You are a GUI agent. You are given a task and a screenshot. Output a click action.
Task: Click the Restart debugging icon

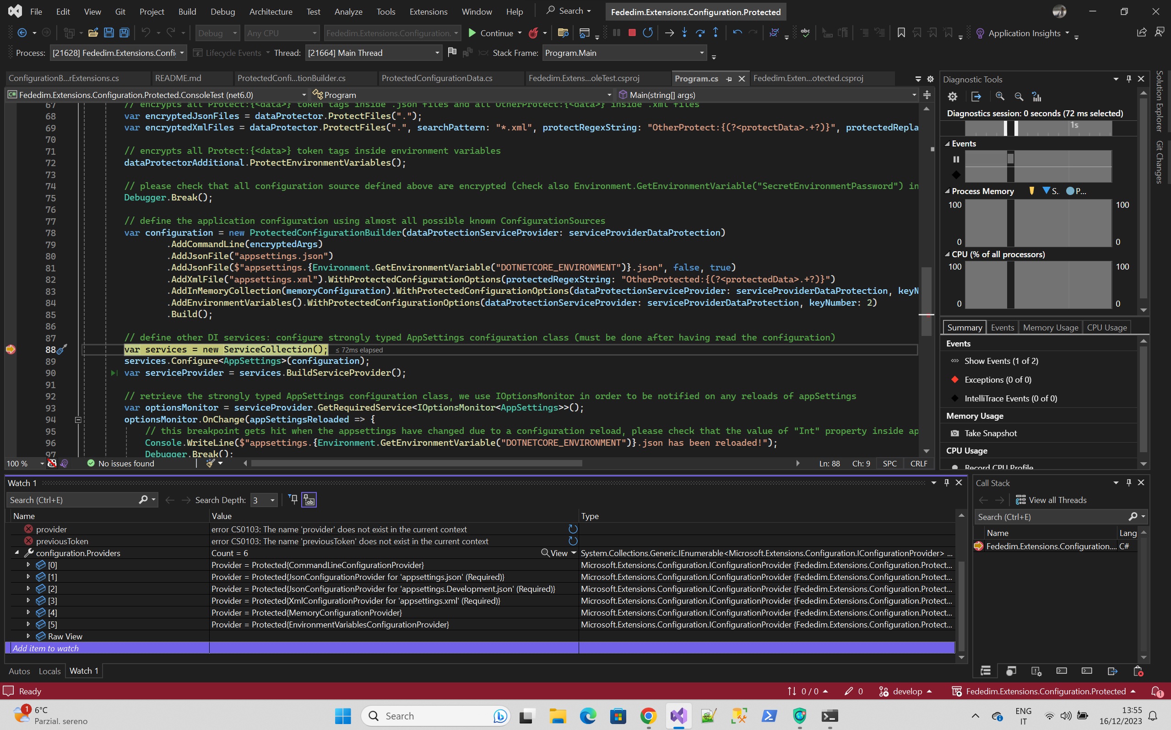[648, 33]
